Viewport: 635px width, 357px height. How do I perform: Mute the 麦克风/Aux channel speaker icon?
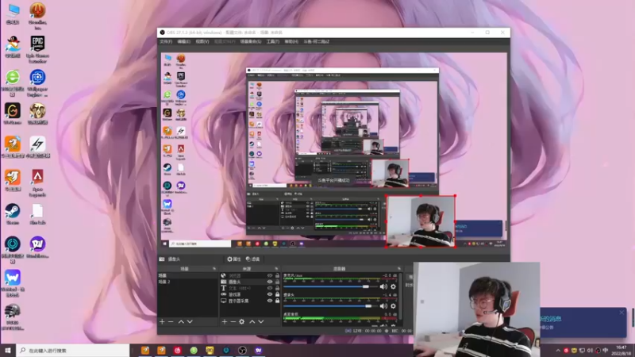[x=383, y=286]
